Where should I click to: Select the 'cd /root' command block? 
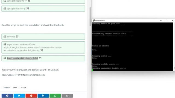pos(43,36)
